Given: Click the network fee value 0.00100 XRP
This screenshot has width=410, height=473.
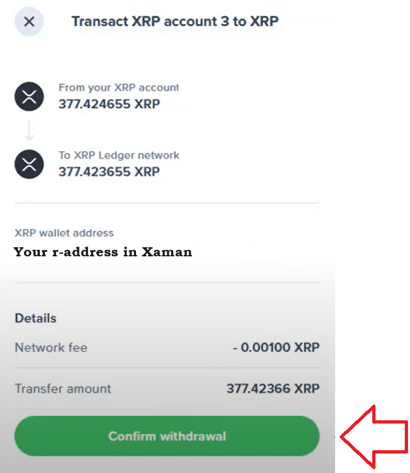Looking at the screenshot, I should point(277,347).
